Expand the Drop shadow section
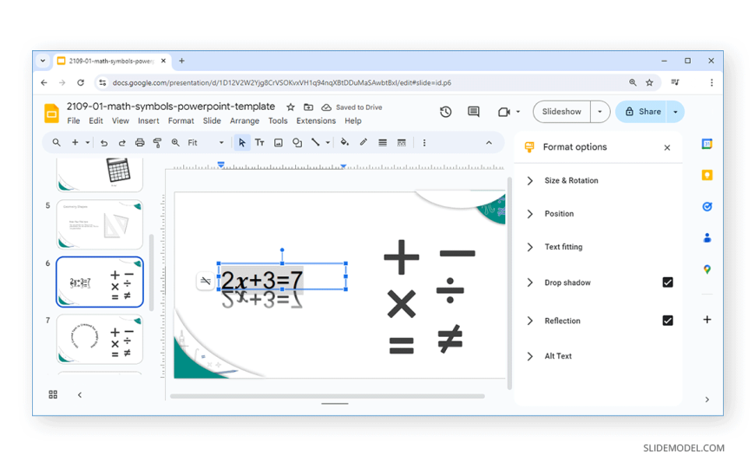The image size is (755, 467). tap(530, 282)
